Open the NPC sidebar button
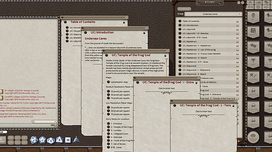This screenshot has height=152, width=272. coord(253,62)
